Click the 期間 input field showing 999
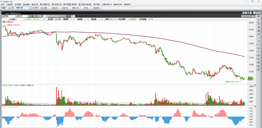Image resolution: width=262 pixels, height=128 pixels. coord(72,16)
